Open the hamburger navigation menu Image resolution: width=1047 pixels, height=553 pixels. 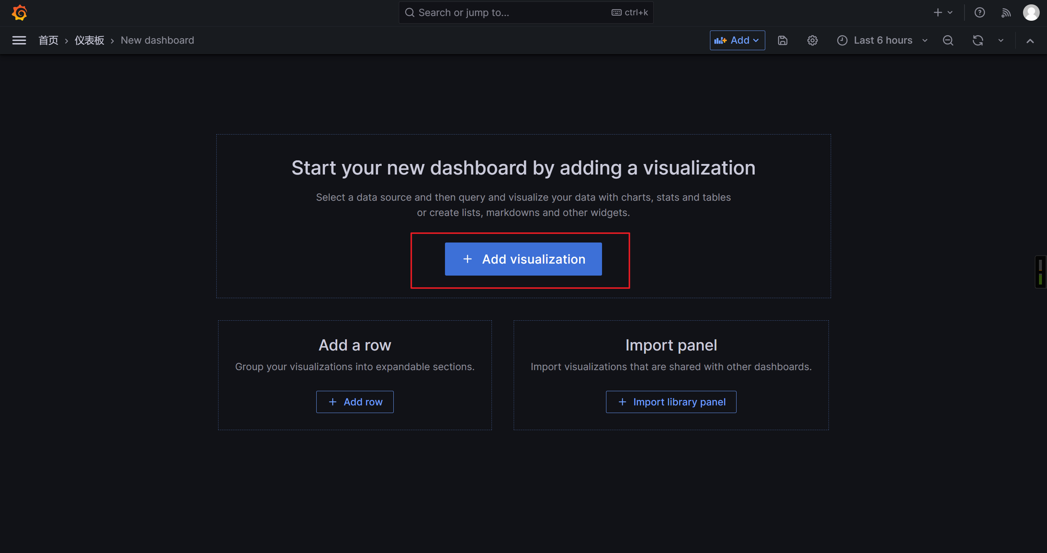(19, 40)
